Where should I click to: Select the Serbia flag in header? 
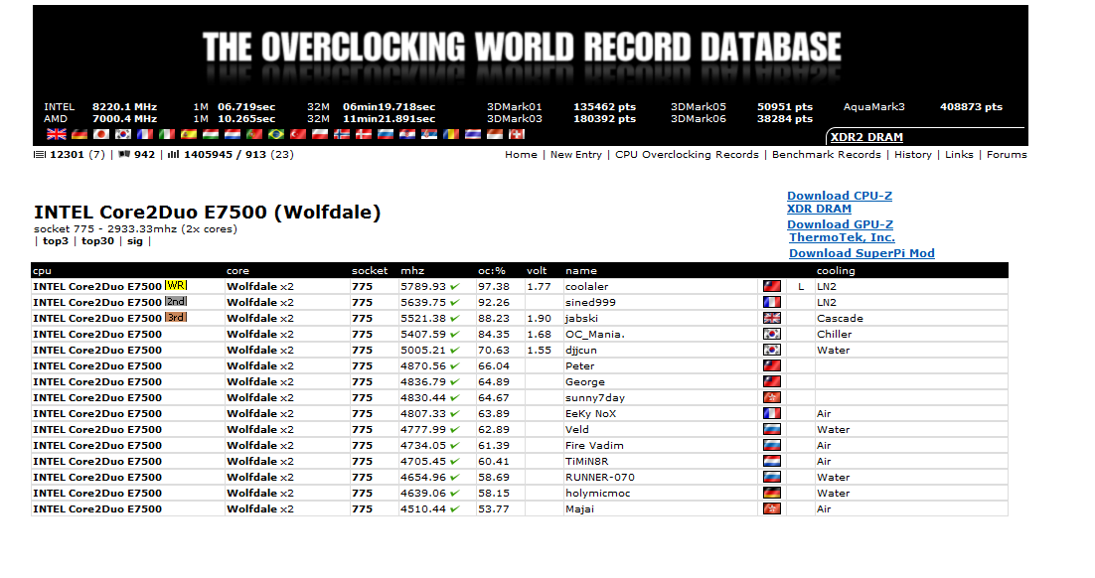click(429, 134)
